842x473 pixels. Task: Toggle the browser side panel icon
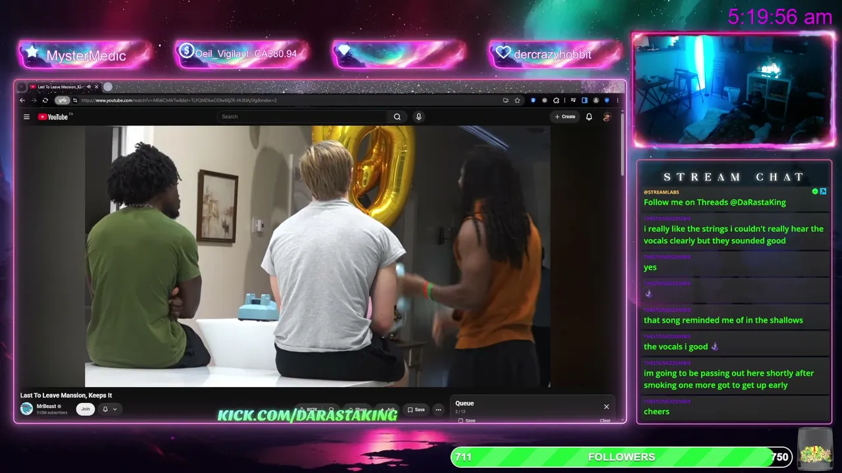coord(584,101)
